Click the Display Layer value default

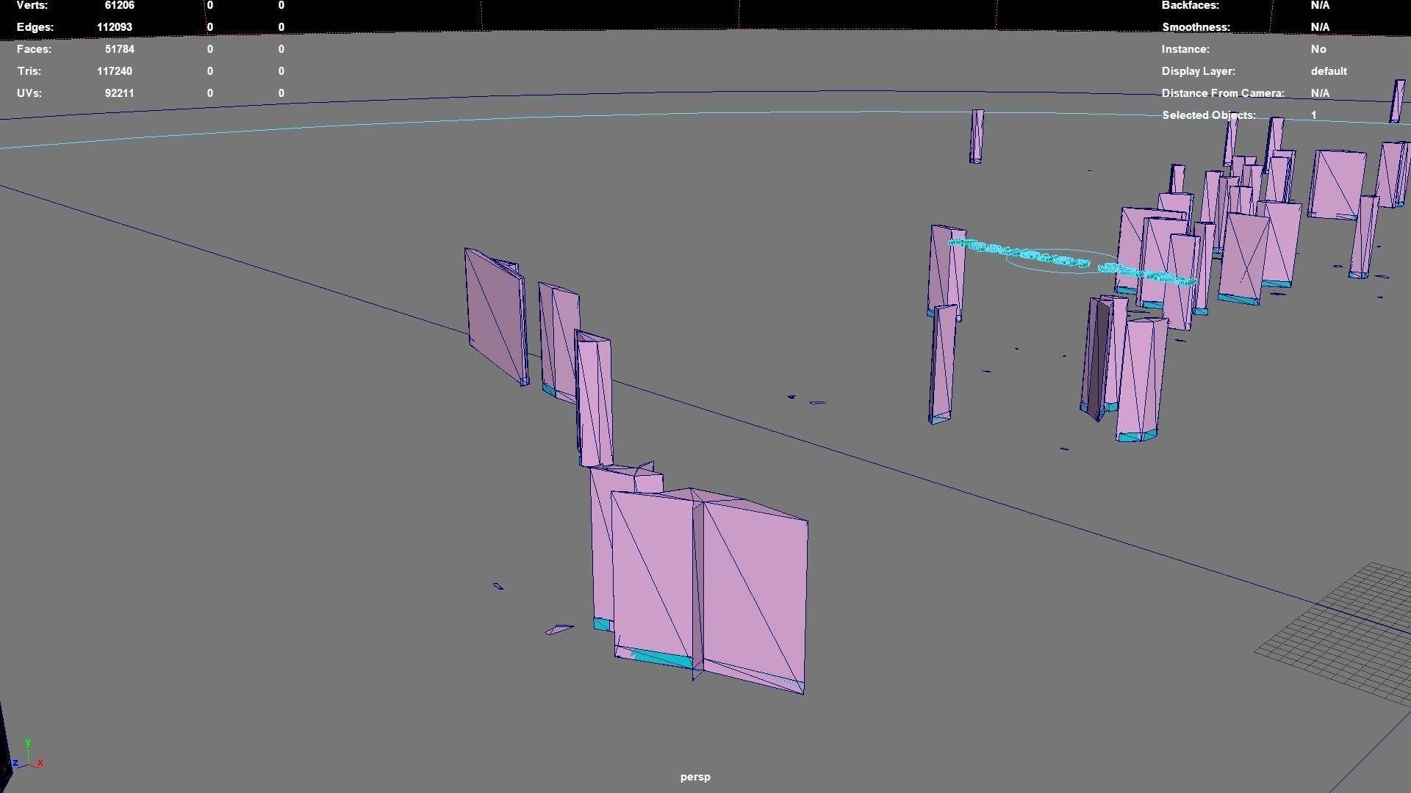tap(1328, 71)
